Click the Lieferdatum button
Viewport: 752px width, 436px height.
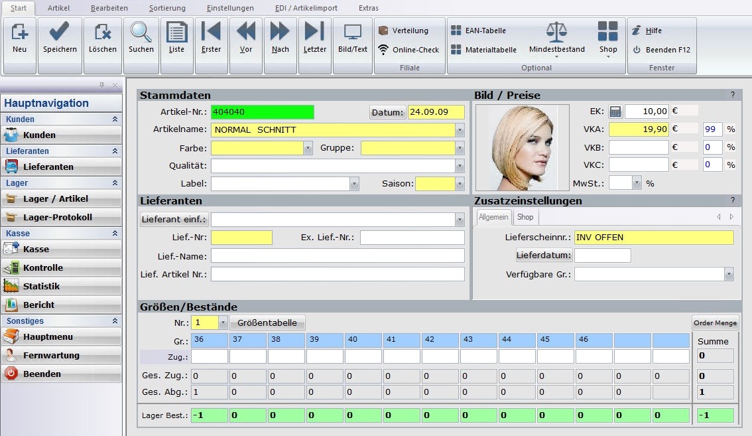click(x=544, y=255)
